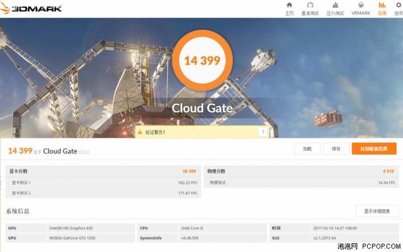Viewport: 403px width, 252px height.
Task: Click the SystemInfo label cell
Action: 158,238
